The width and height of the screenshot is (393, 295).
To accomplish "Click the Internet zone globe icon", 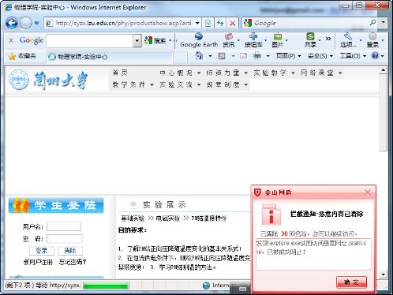I will [x=207, y=286].
